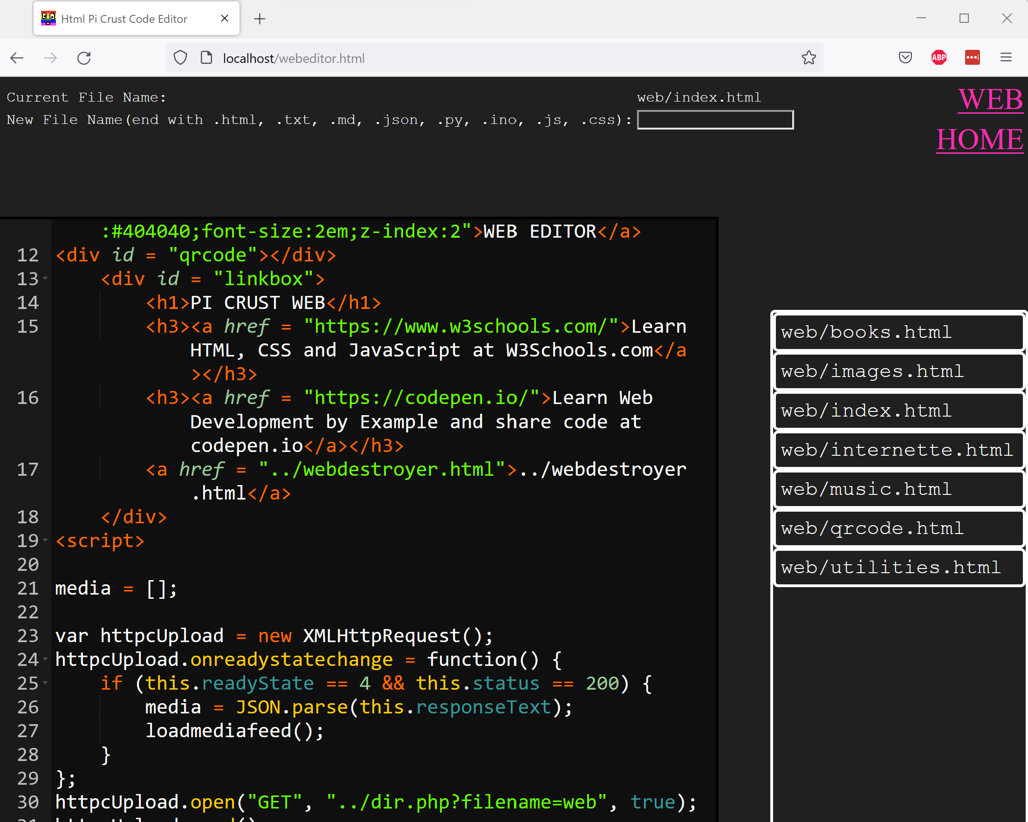This screenshot has width=1028, height=822.
Task: Collapse the code fold at line 13
Action: (45, 278)
